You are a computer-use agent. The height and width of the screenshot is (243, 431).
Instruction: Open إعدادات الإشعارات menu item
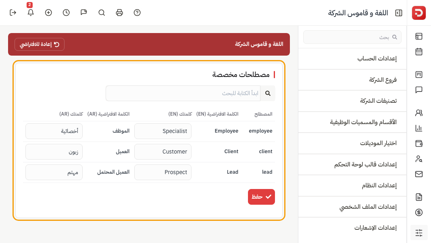352,228
